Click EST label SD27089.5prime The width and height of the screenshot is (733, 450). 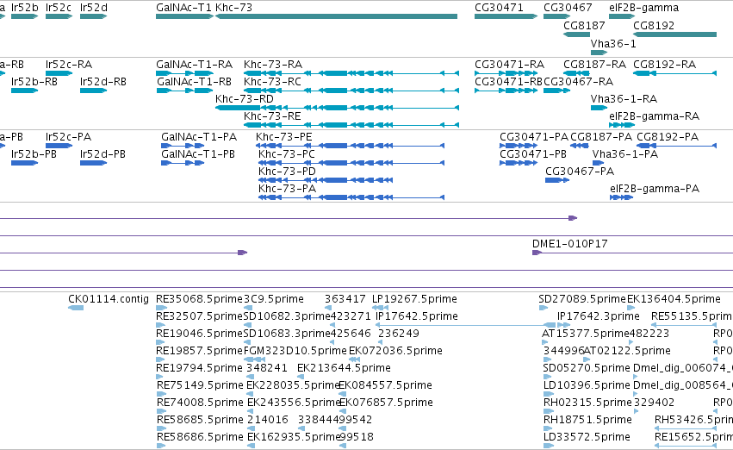(582, 299)
